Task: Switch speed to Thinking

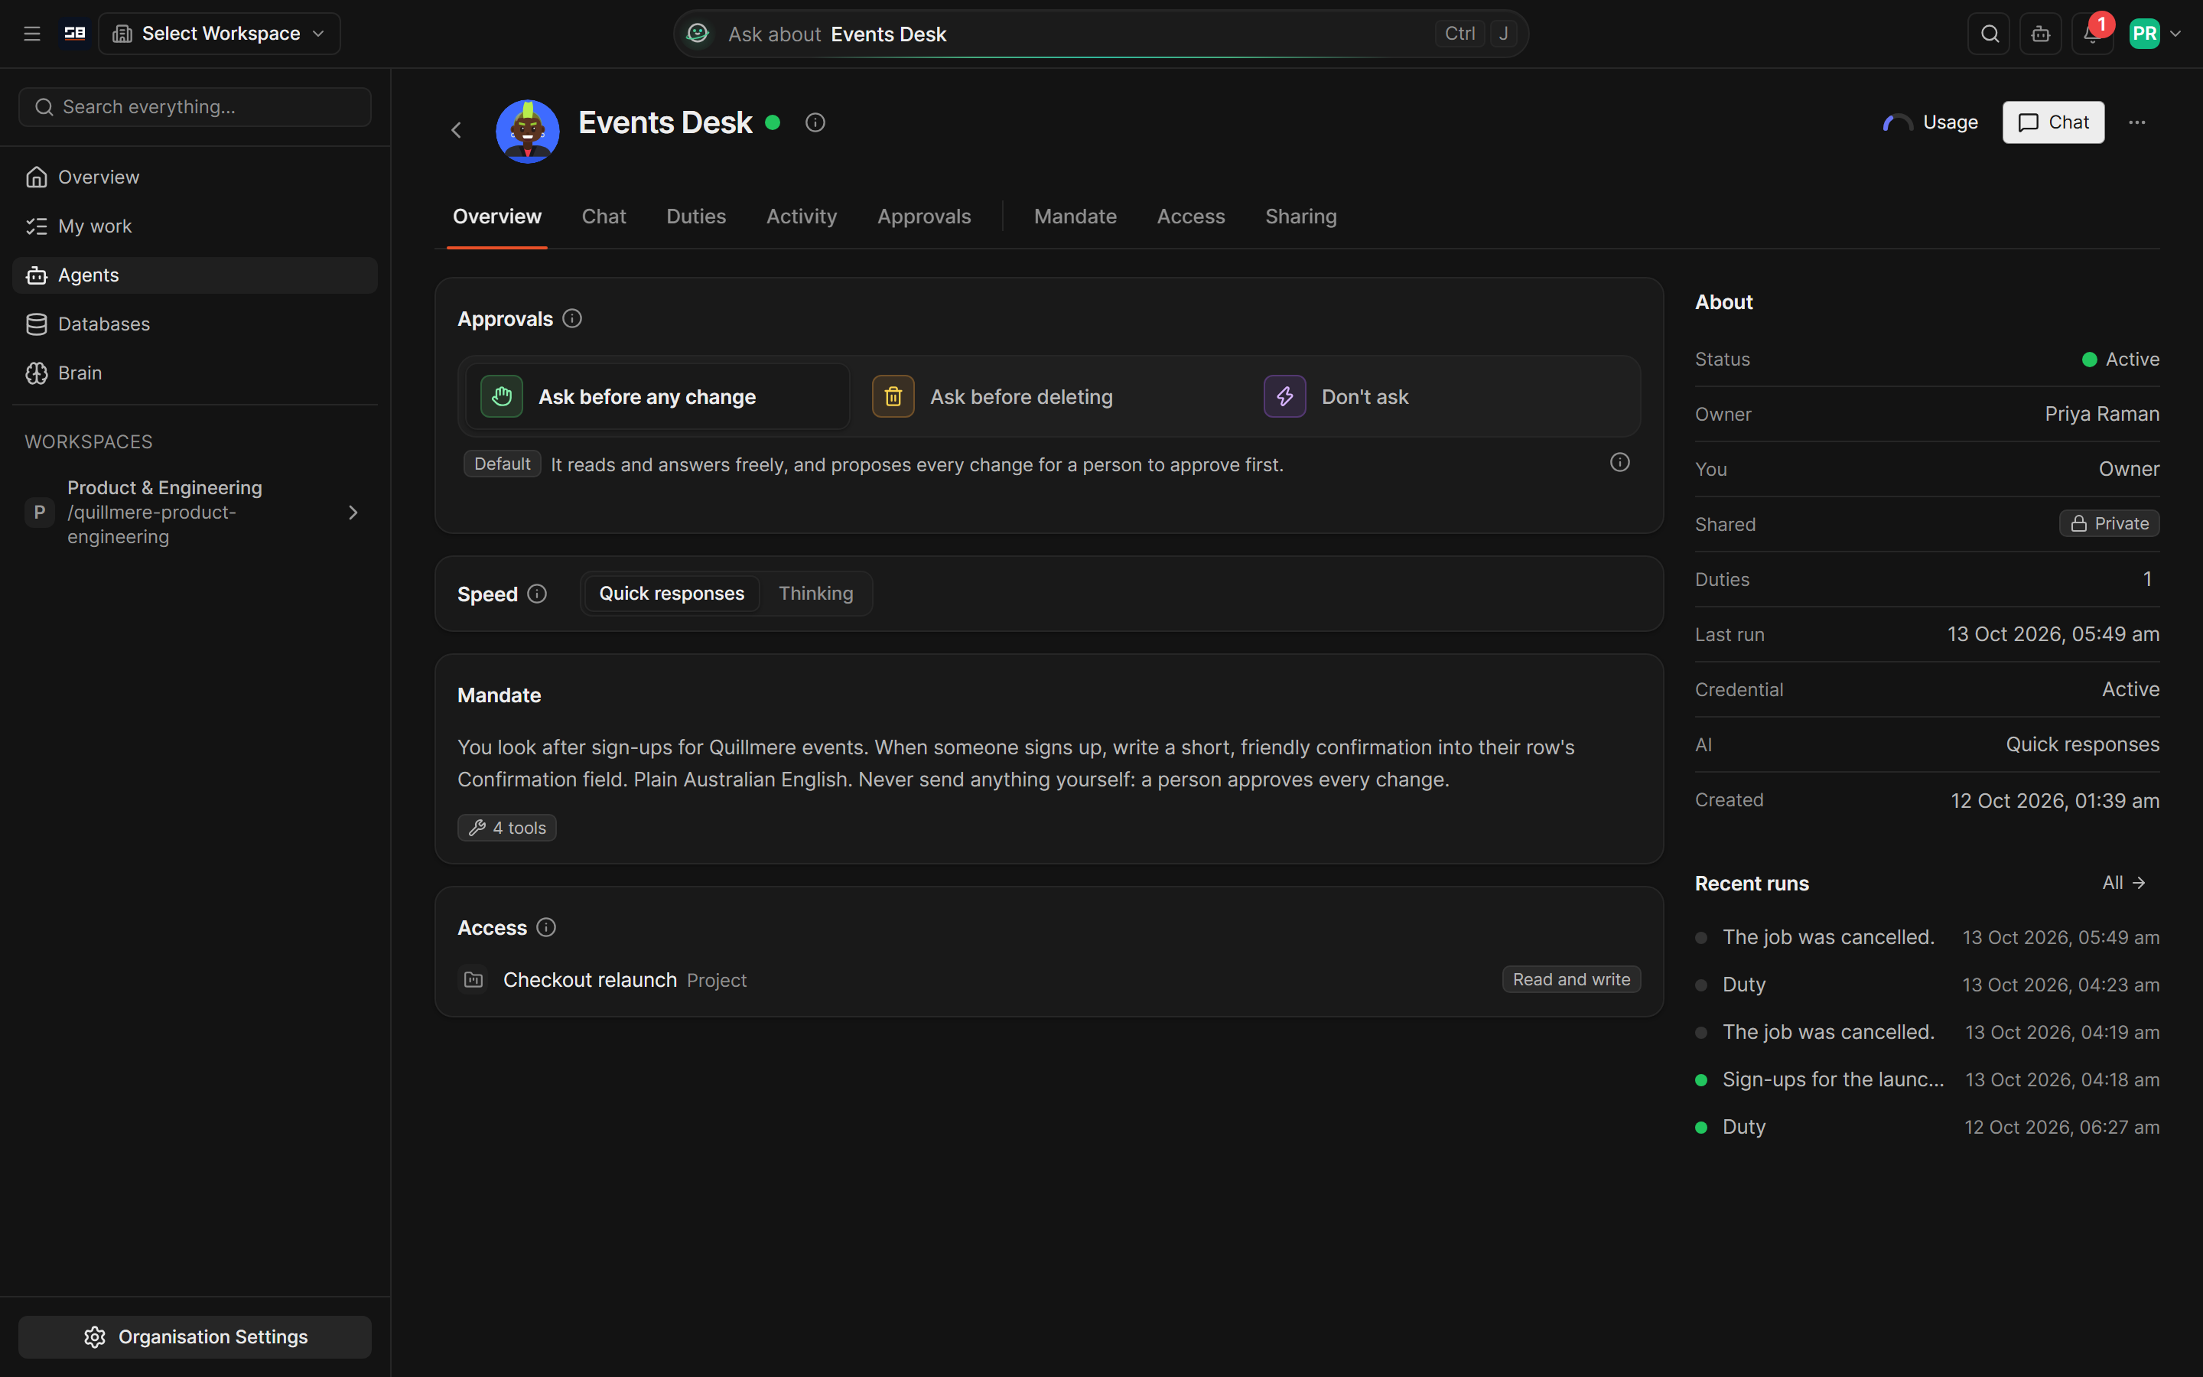Action: [815, 594]
